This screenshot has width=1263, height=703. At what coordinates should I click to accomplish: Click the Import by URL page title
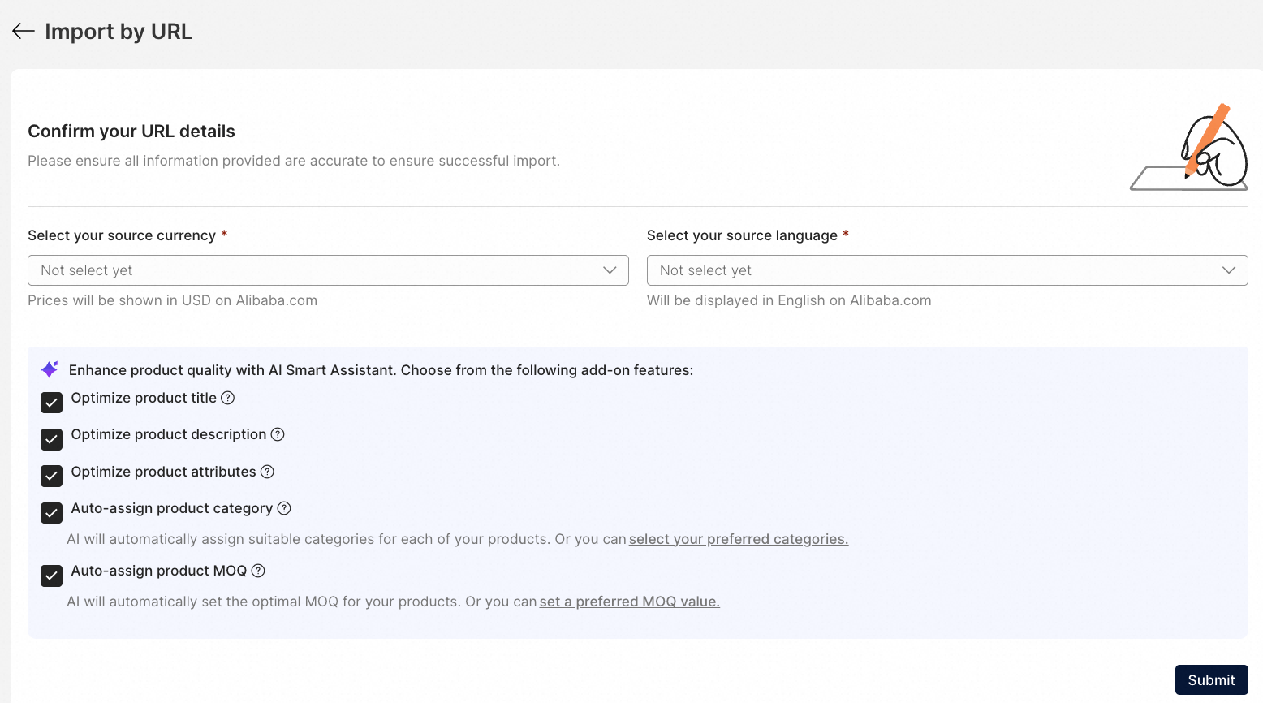coord(119,32)
